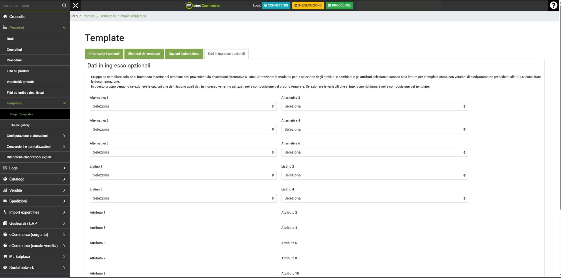
Task: Switch to Informazioni generali tab
Action: [x=104, y=54]
